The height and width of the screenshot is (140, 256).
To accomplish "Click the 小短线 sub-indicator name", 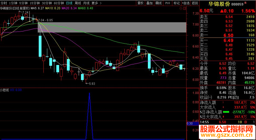I will tap(5, 90).
